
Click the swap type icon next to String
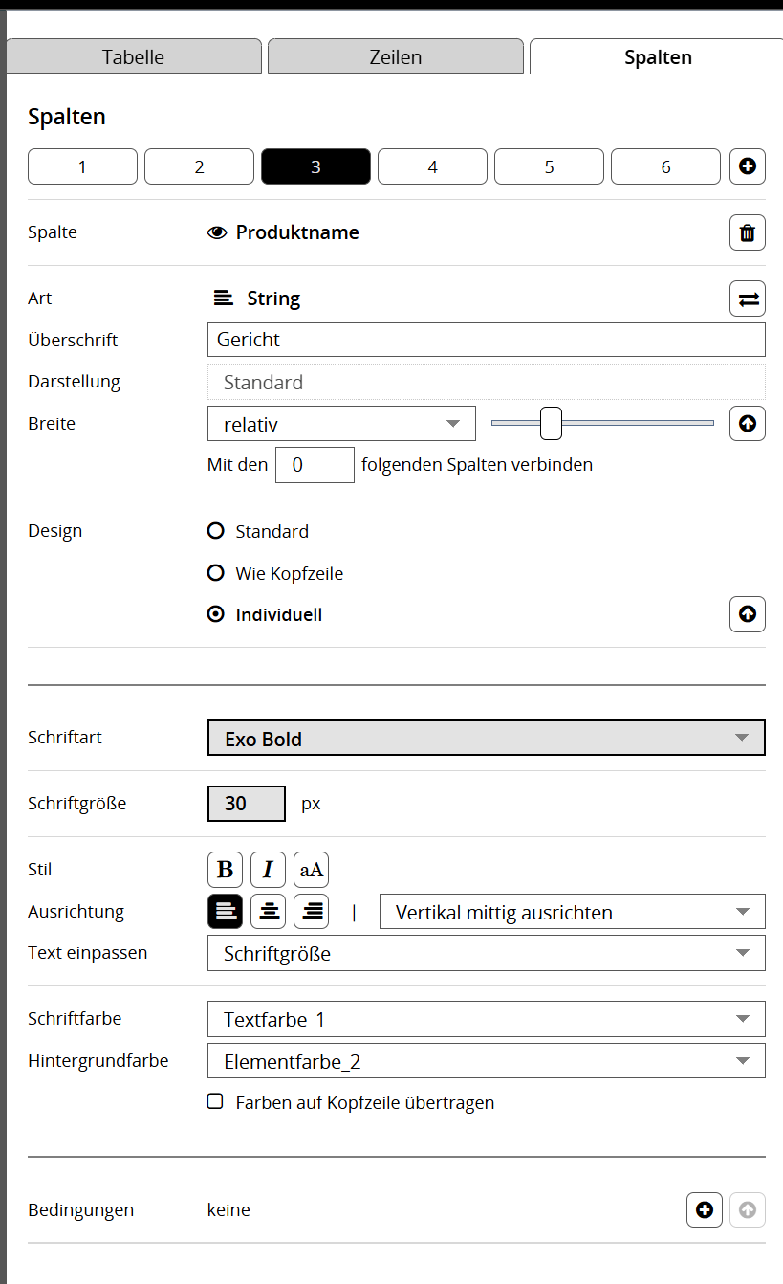click(x=747, y=299)
